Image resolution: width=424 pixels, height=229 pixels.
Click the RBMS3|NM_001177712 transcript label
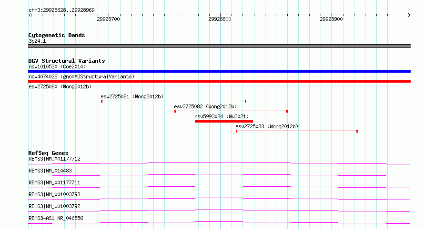pos(54,159)
